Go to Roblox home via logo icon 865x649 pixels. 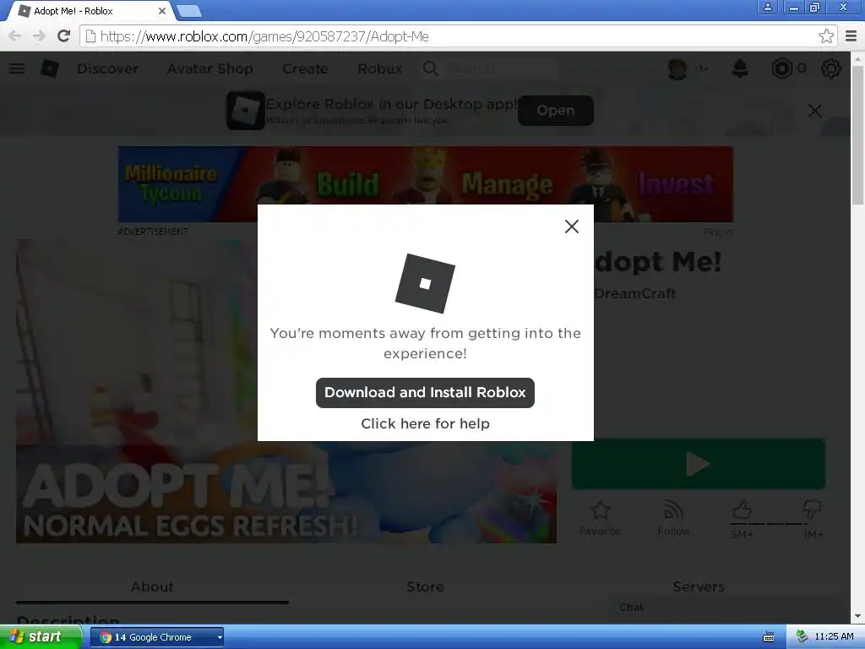(50, 68)
